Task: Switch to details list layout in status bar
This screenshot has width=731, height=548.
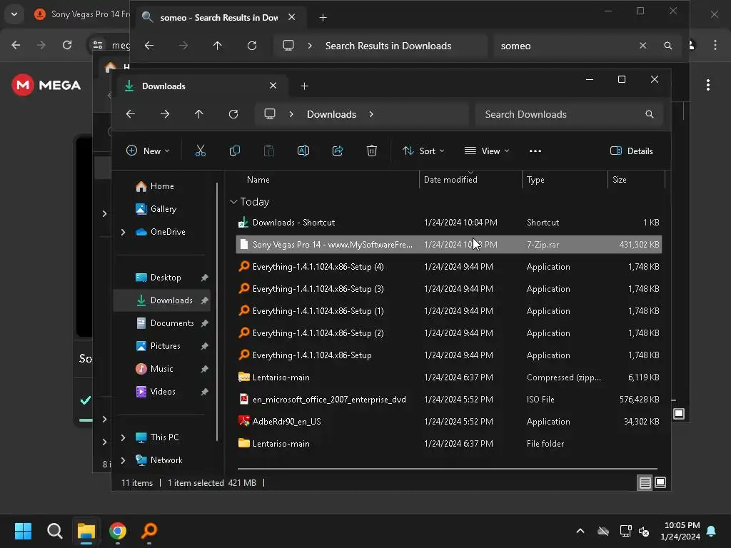Action: click(645, 483)
